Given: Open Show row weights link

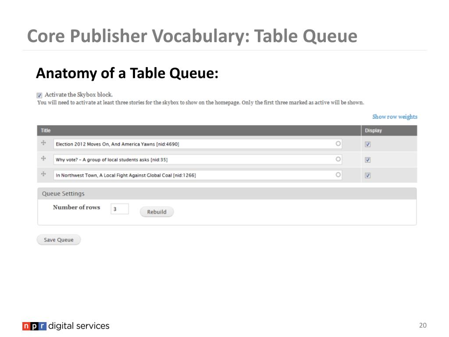Looking at the screenshot, I should [395, 117].
